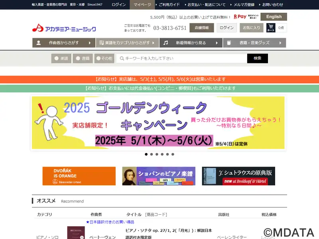Click the music note new arrivals icon
The height and width of the screenshot is (239, 319).
click(166, 43)
